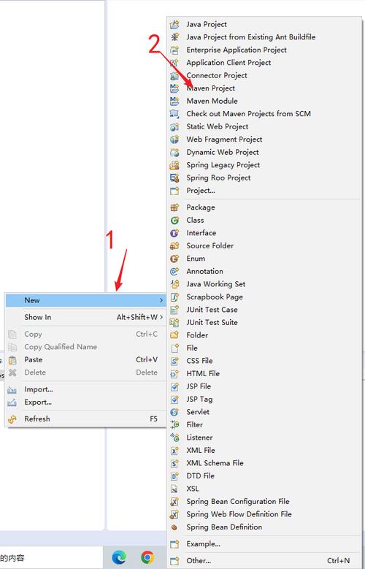Click the Refresh icon in context menu

tap(12, 419)
